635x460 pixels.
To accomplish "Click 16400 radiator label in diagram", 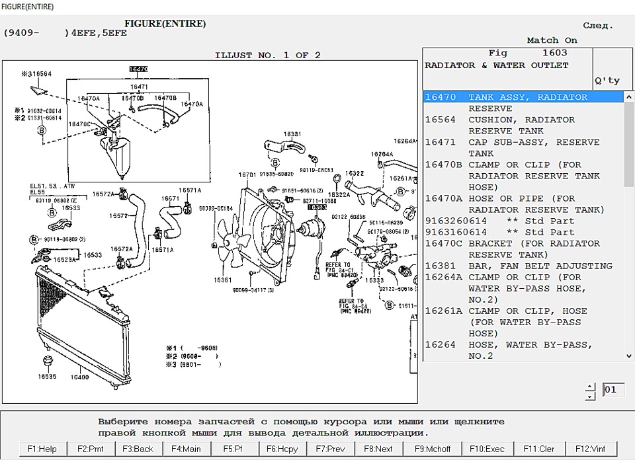I will click(x=79, y=377).
